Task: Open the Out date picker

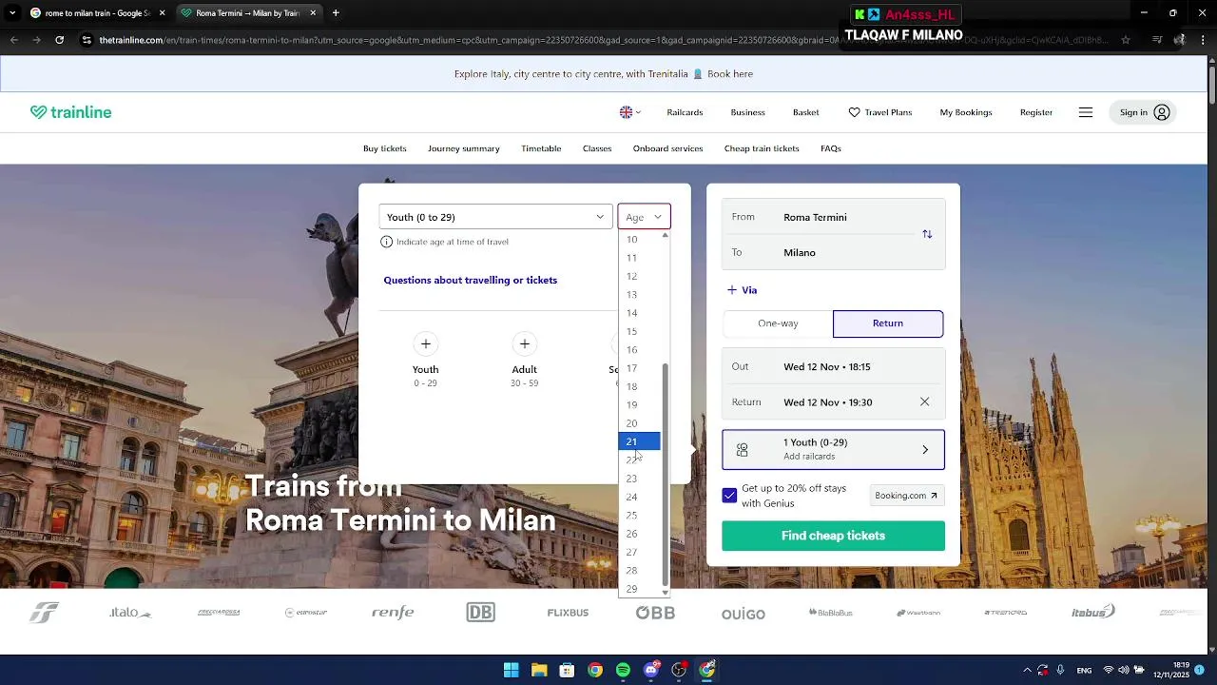Action: pos(833,366)
